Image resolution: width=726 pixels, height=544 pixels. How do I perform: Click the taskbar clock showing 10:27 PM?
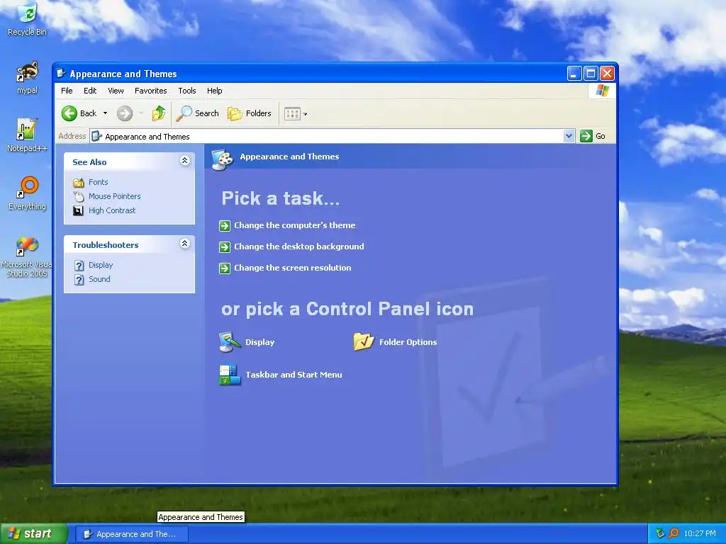point(700,533)
